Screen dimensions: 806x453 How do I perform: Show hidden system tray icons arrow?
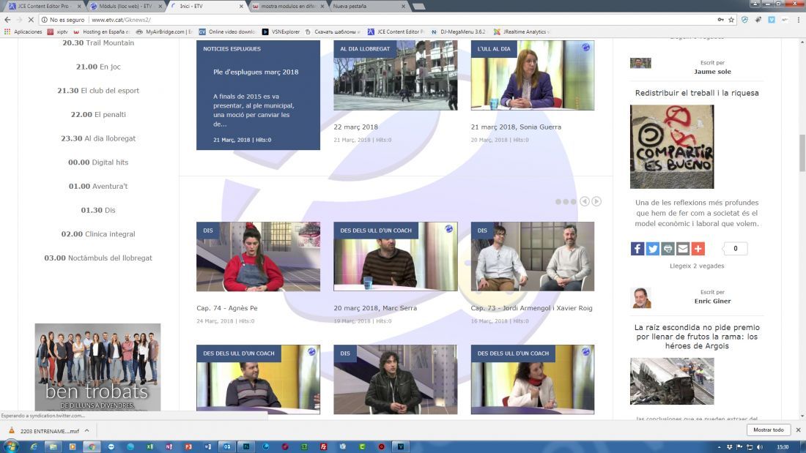[x=719, y=447]
